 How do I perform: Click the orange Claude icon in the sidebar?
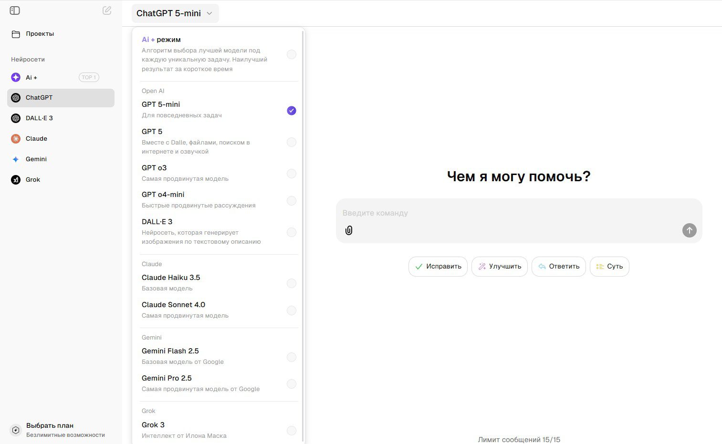click(16, 139)
